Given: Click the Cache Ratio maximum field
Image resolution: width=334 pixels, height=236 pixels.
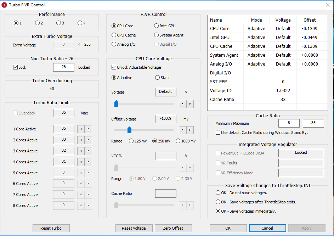Looking at the screenshot, I should [x=313, y=123].
